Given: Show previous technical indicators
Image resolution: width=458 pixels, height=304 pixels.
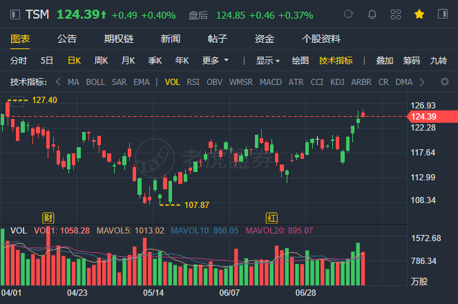Looking at the screenshot, I should click(58, 82).
